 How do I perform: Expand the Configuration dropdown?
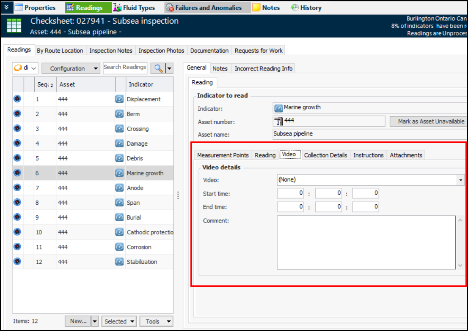click(x=71, y=68)
